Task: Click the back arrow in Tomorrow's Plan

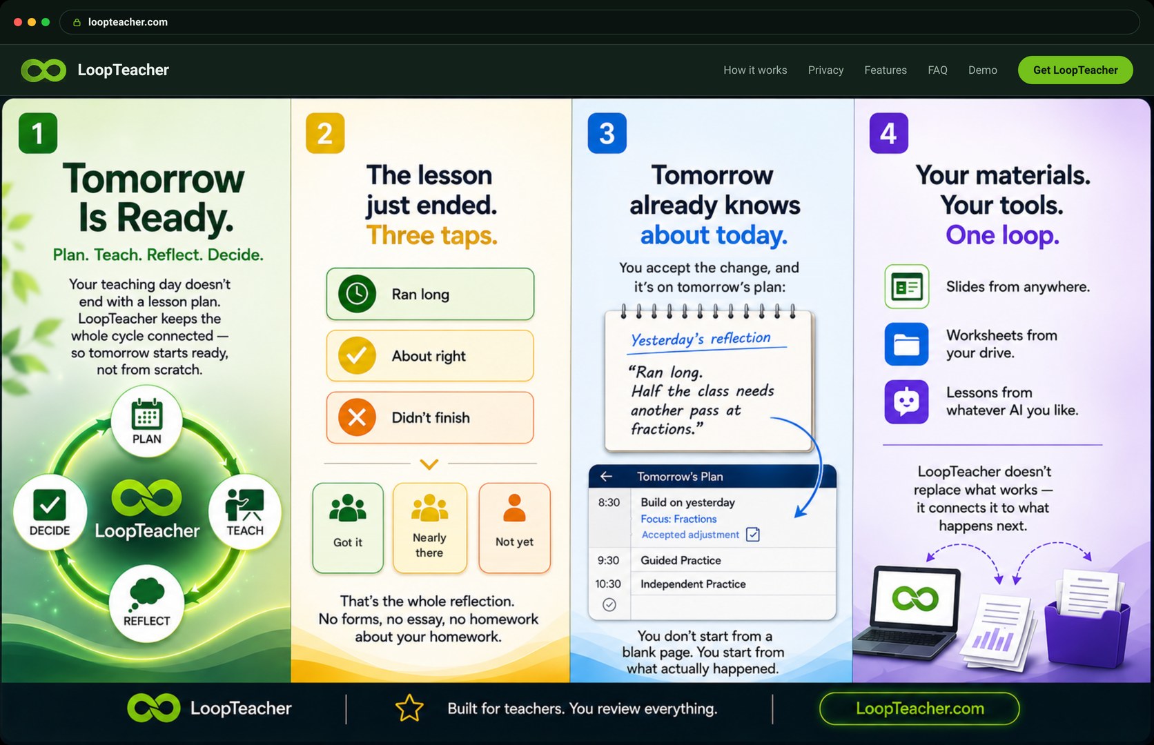Action: pyautogui.click(x=607, y=476)
